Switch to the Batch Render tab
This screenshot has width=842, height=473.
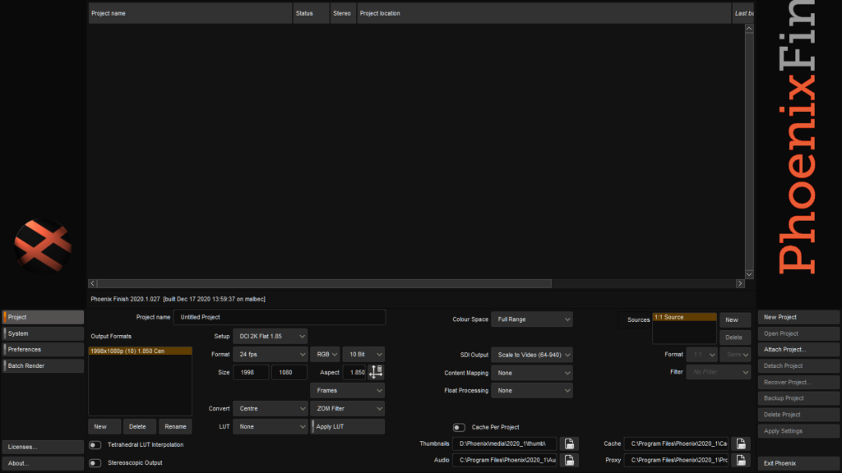point(43,365)
